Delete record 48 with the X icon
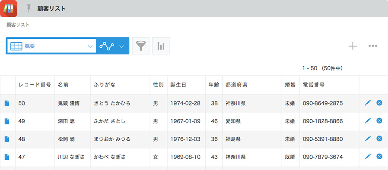The height and width of the screenshot is (170, 388). [x=379, y=139]
